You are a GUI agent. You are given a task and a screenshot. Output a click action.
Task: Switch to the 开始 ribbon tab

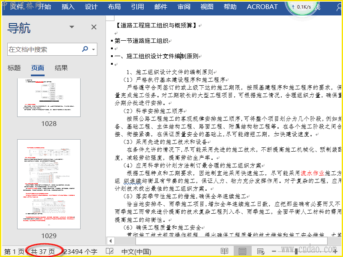45,6
